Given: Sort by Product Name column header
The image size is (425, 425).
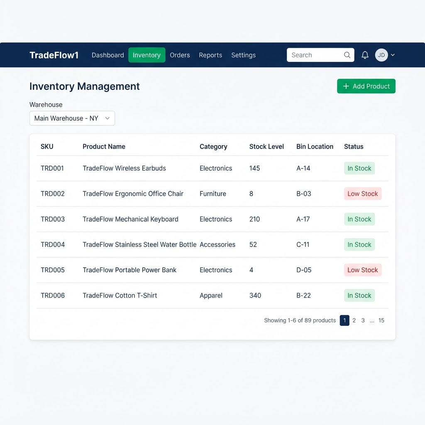Looking at the screenshot, I should [104, 147].
